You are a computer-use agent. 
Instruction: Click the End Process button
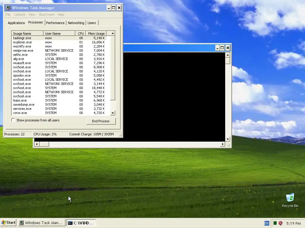(x=101, y=121)
